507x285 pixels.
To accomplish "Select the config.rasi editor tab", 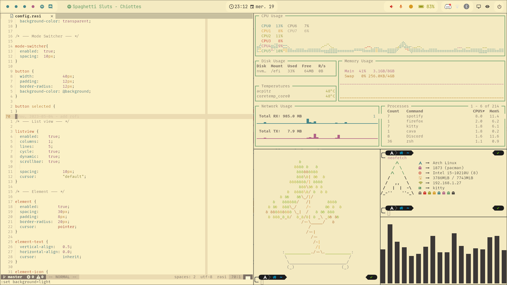I will tap(28, 16).
